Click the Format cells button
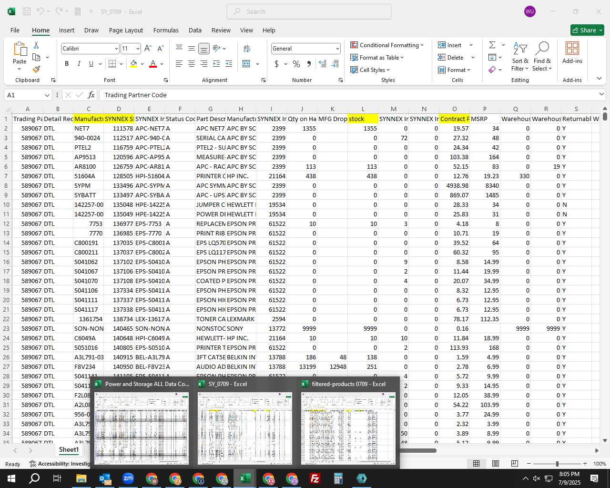 click(455, 70)
